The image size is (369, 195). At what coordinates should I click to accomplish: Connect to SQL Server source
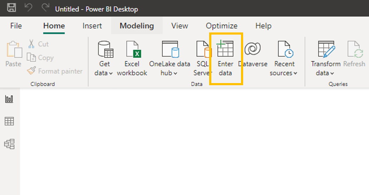203,58
